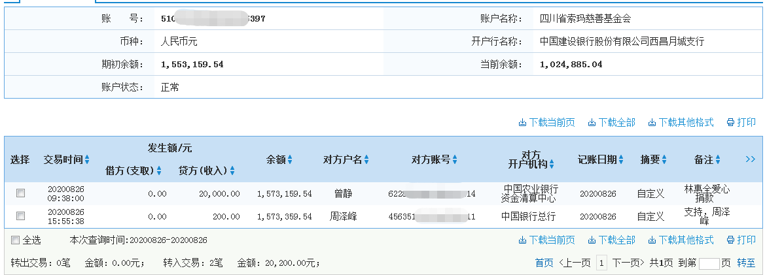
Task: Sort by 余额 column arrows
Action: (290, 159)
